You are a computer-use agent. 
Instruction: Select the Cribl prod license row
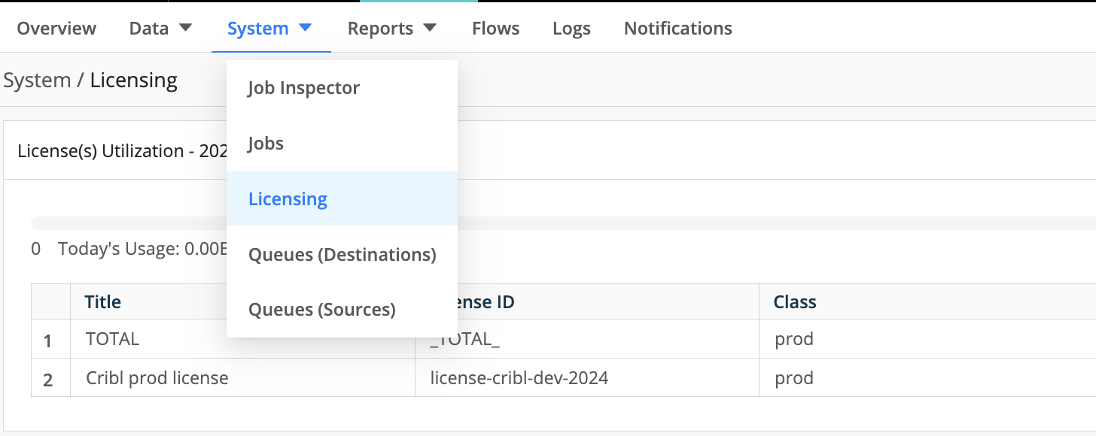click(x=157, y=378)
